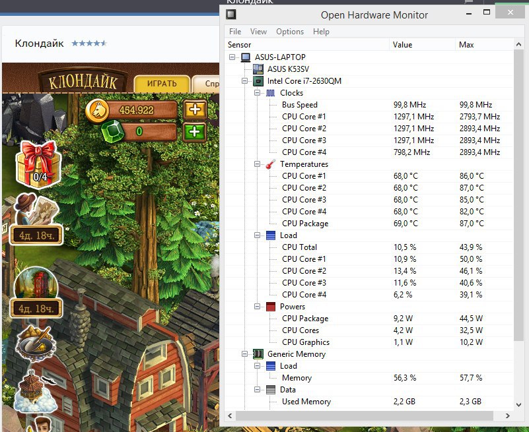
Task: Select the Used Memory row
Action: pyautogui.click(x=369, y=402)
